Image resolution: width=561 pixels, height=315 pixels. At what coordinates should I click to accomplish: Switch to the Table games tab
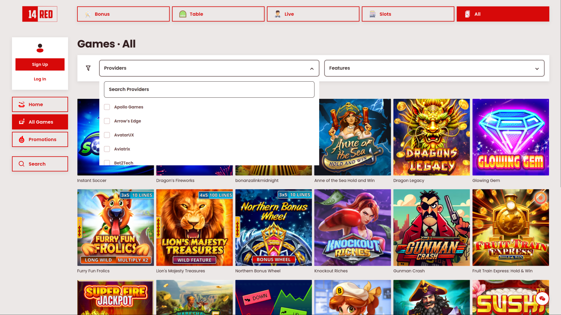pyautogui.click(x=218, y=14)
